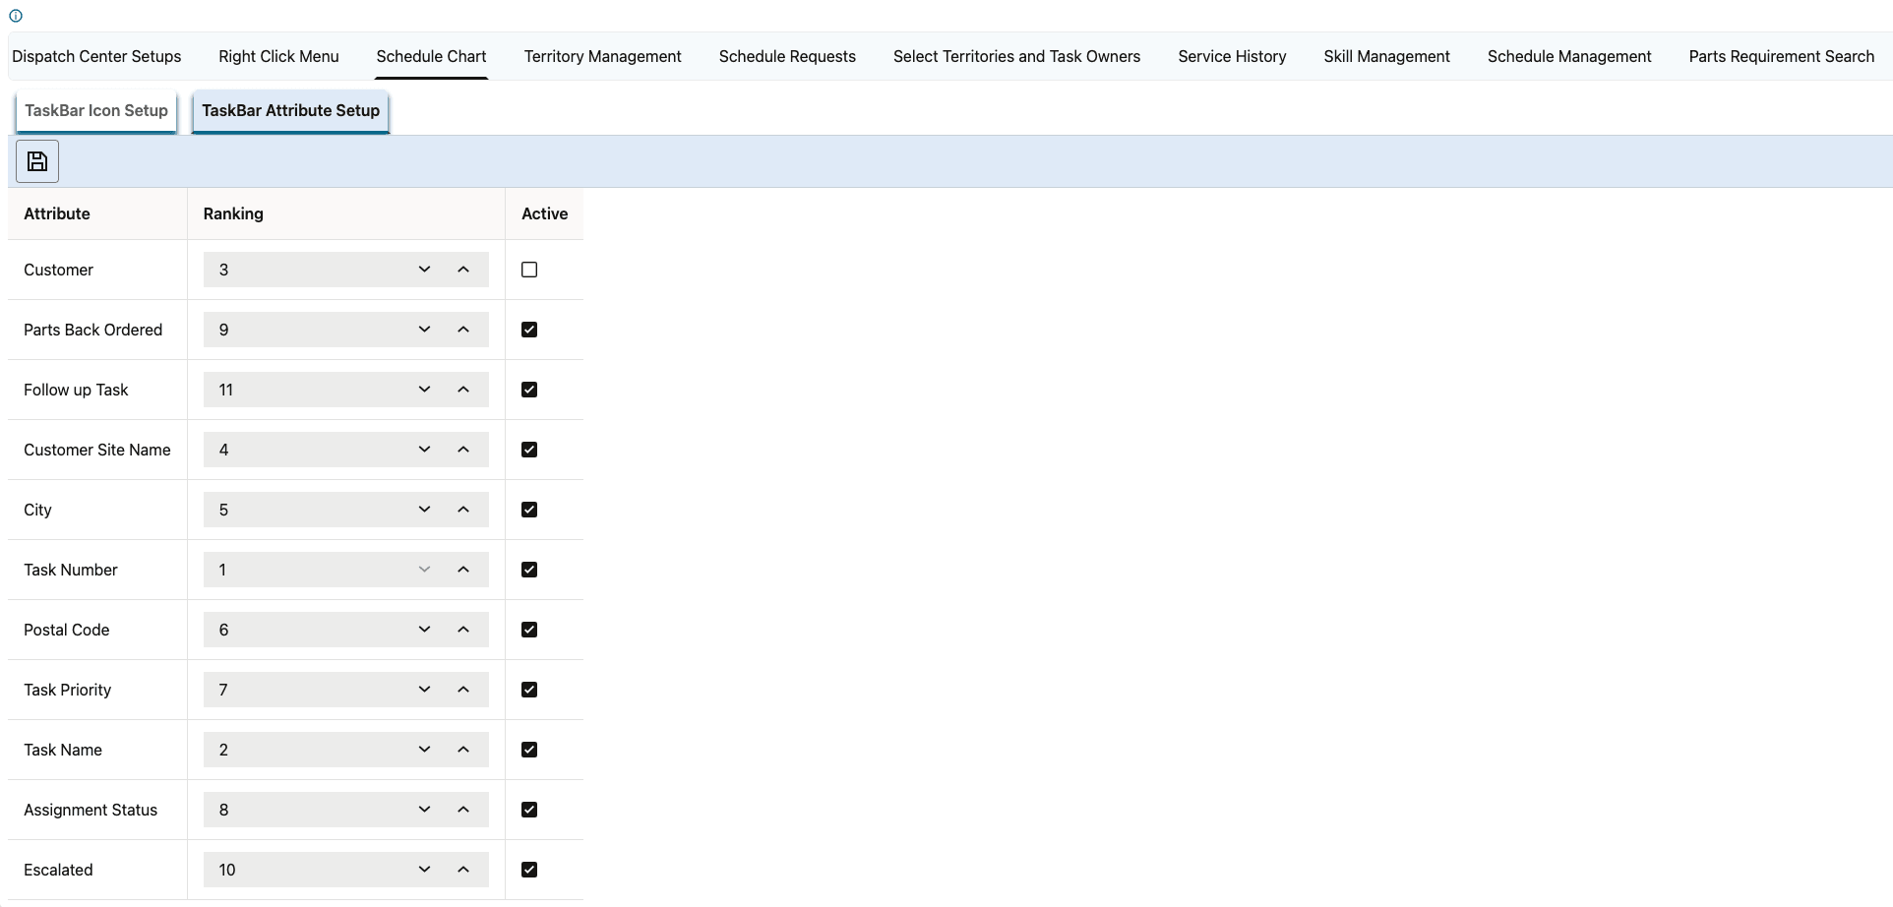Viewport: 1893px width, 907px height.
Task: Decrease the City ranking with the down chevron
Action: click(424, 509)
